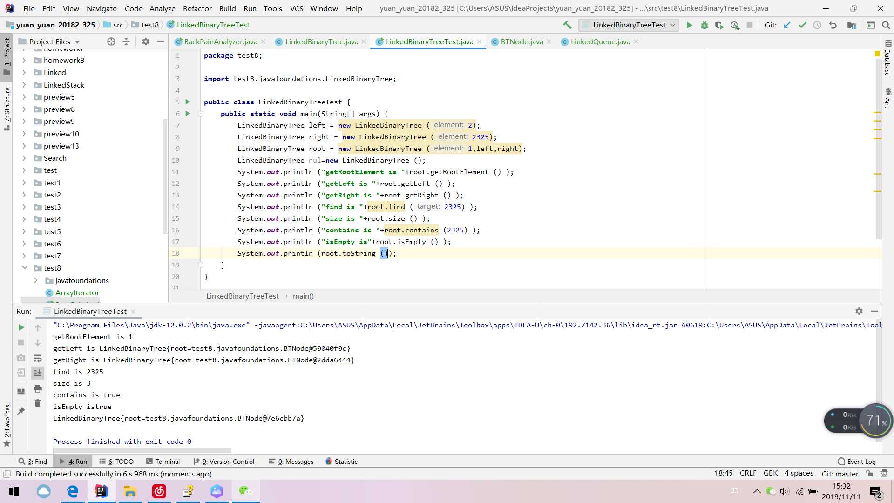The height and width of the screenshot is (503, 894).
Task: Toggle line 18 breakpoint gutter marker
Action: click(x=177, y=253)
